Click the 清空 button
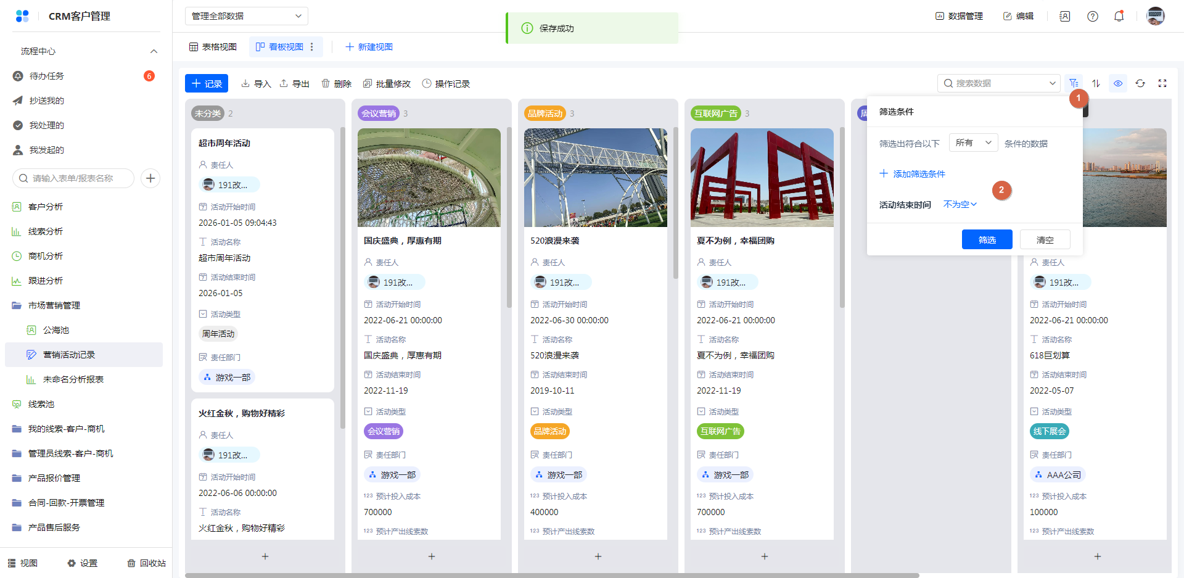This screenshot has width=1184, height=578. tap(1045, 240)
